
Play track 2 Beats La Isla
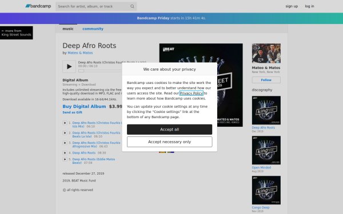coord(65,133)
